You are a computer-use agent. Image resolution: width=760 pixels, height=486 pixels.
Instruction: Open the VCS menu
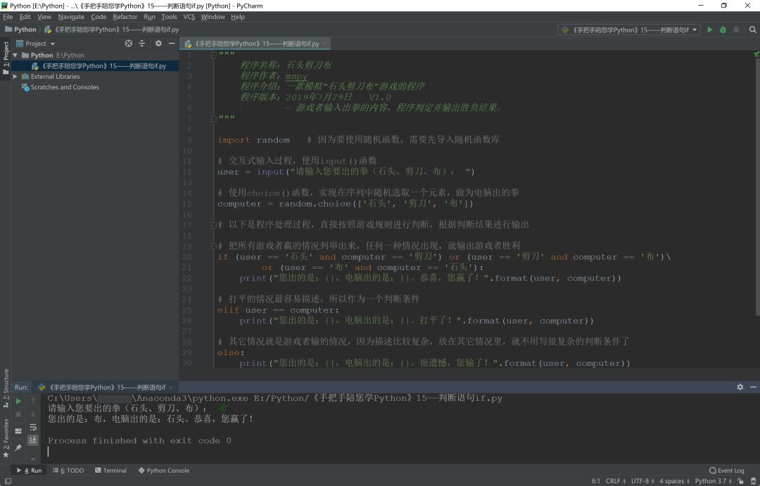[x=189, y=17]
